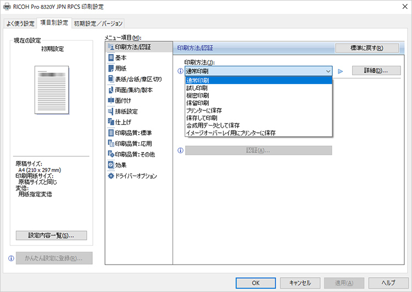Choose 試し印刷 from the dropdown list
412x292 pixels.
[x=197, y=88]
